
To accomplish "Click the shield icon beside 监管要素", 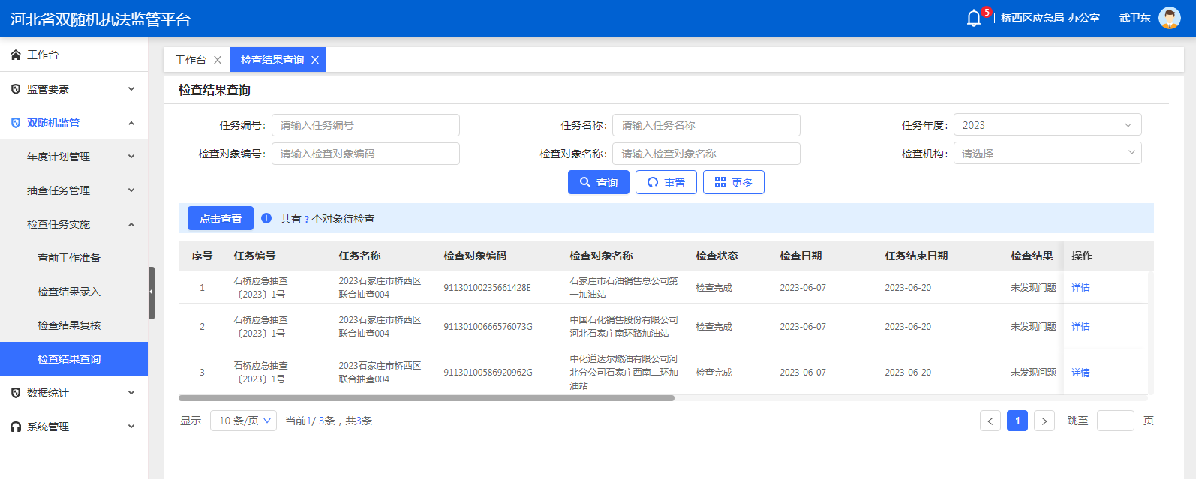I will (x=16, y=89).
